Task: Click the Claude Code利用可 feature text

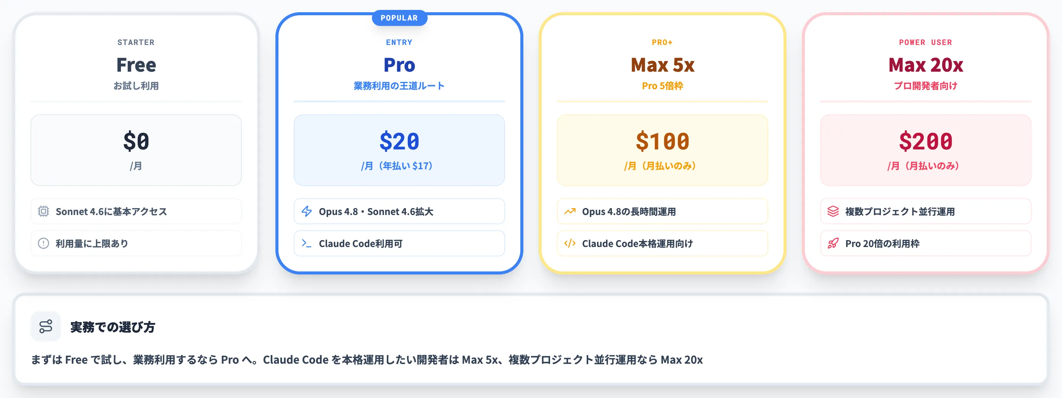Action: click(x=361, y=244)
